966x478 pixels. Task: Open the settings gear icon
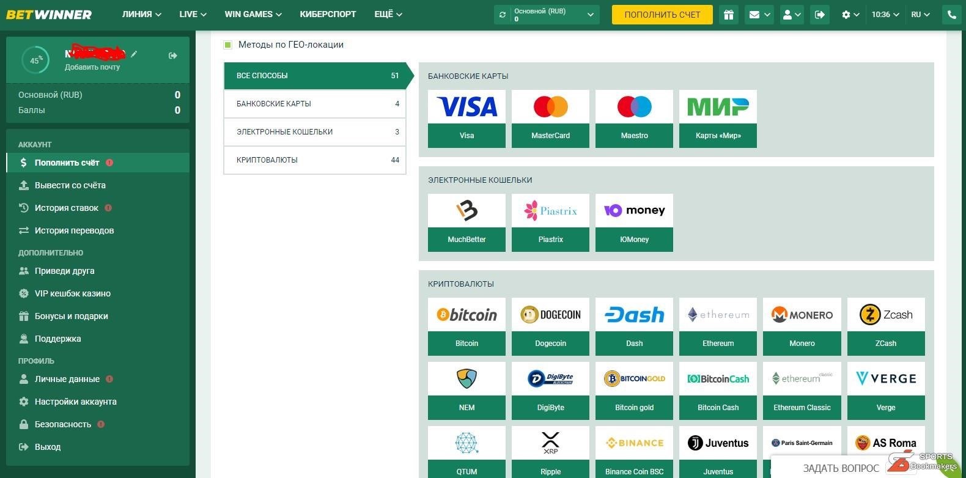[850, 15]
